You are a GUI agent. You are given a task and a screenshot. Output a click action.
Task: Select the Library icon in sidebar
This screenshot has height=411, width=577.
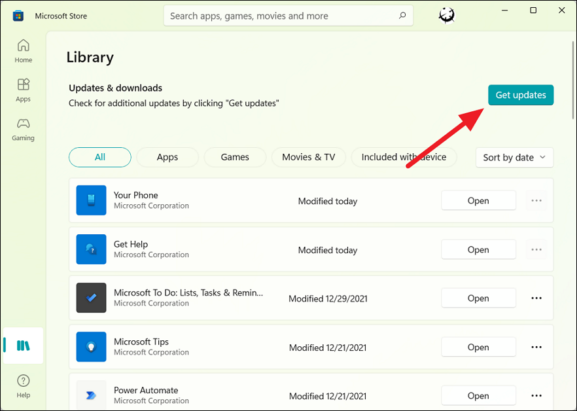(23, 346)
